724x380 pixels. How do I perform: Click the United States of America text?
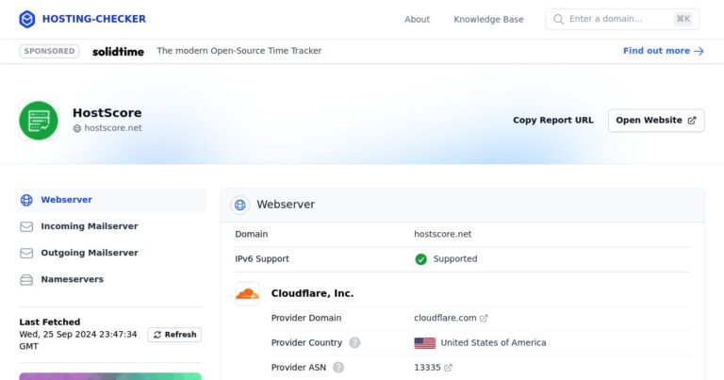(x=494, y=342)
